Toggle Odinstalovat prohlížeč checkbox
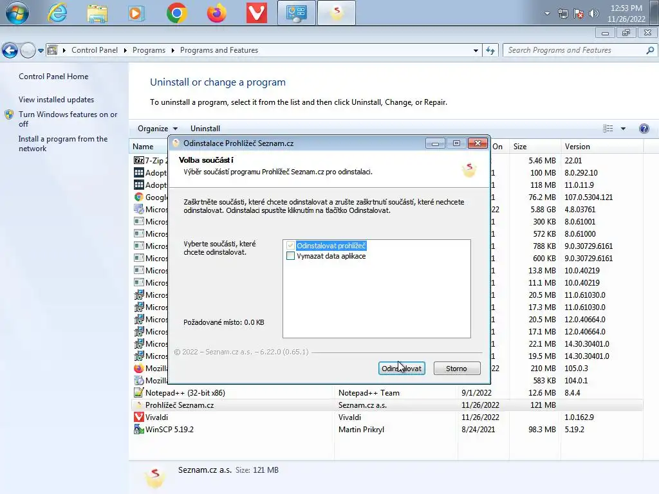 [x=290, y=246]
